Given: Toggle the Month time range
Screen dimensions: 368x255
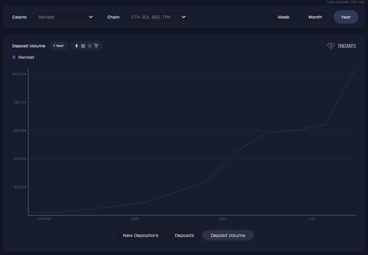Looking at the screenshot, I should tap(315, 17).
